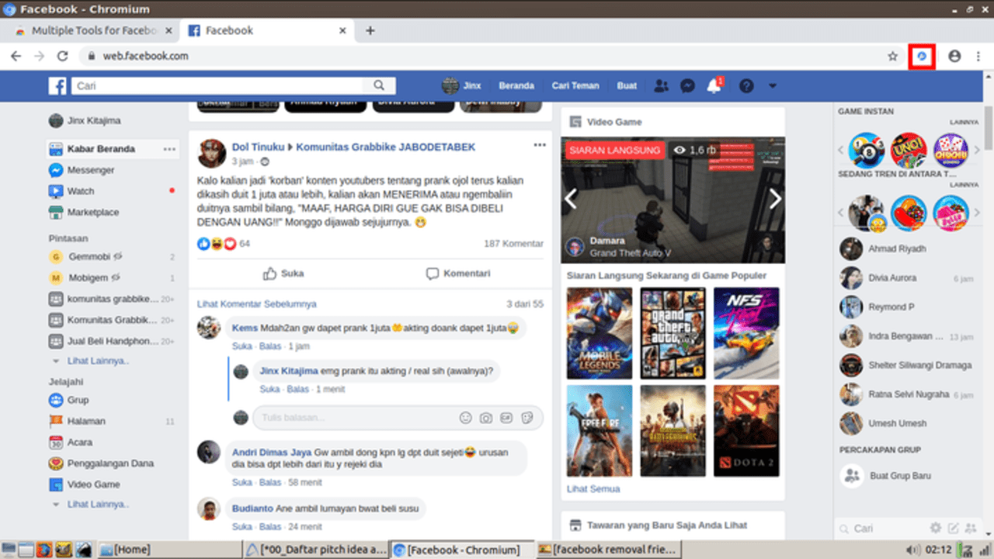Click the Komentari button on the post
Viewport: 994px width, 559px height.
[x=458, y=273]
